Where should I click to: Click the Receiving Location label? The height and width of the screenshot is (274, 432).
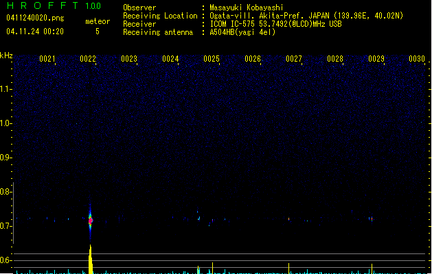(160, 16)
